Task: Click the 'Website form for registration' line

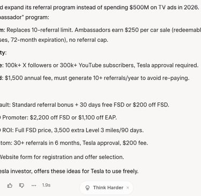Action: (x=62, y=157)
